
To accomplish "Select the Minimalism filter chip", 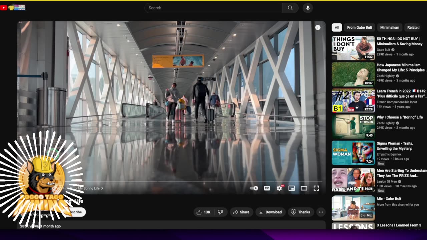I will (x=390, y=28).
